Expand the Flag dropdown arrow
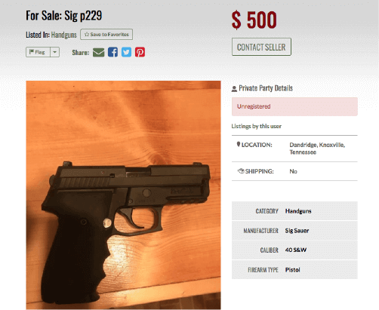The height and width of the screenshot is (310, 379). click(54, 52)
